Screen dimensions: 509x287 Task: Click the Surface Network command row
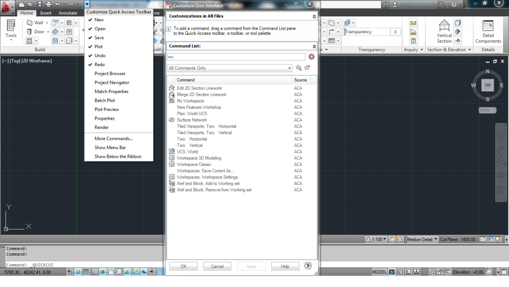click(x=242, y=120)
